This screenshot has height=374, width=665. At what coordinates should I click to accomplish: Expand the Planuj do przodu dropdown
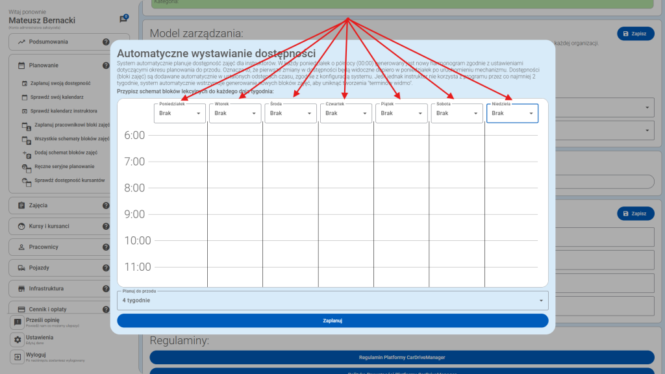coord(332,301)
